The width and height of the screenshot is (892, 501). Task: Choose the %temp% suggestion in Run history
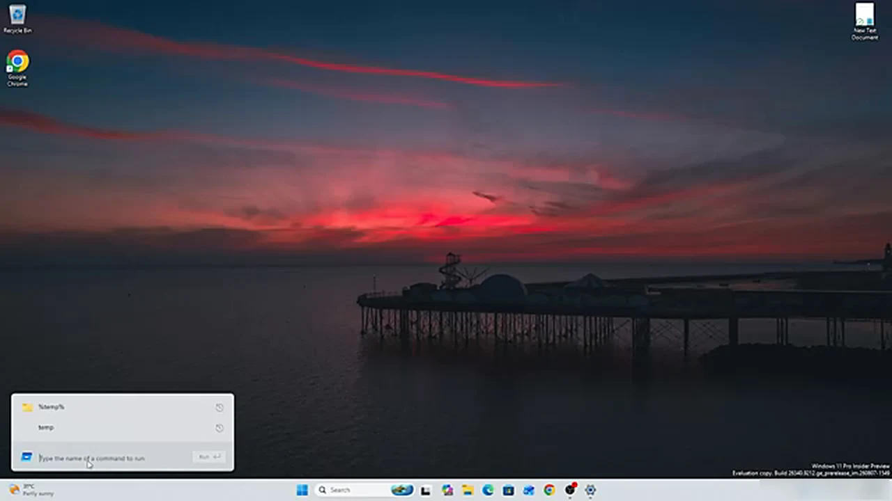tap(123, 407)
